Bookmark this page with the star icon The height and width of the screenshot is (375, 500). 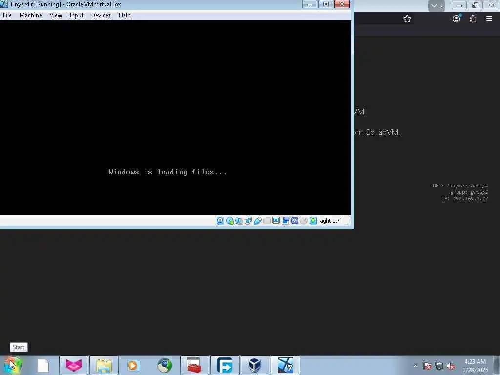pos(407,19)
